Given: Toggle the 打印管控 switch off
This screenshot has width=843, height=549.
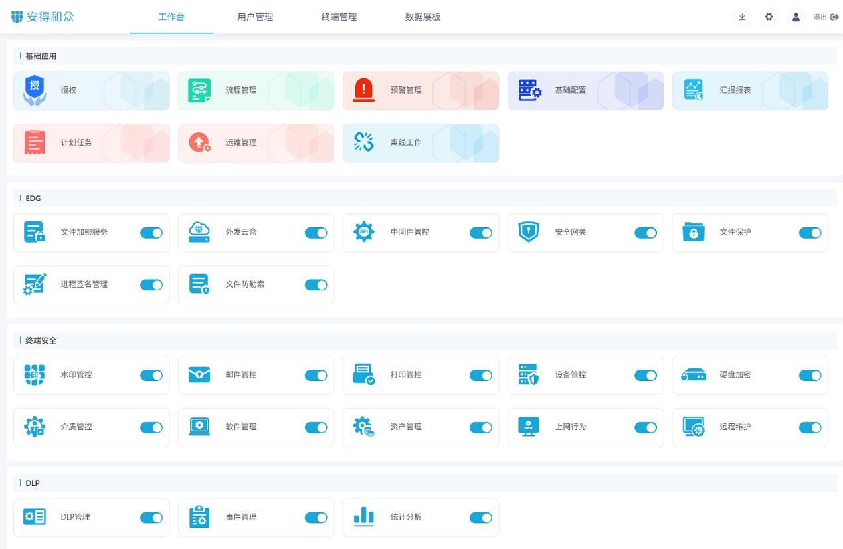Looking at the screenshot, I should click(480, 374).
